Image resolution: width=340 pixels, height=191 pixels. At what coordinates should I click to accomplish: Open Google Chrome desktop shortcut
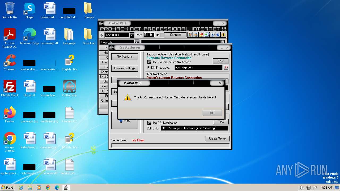coord(10,142)
